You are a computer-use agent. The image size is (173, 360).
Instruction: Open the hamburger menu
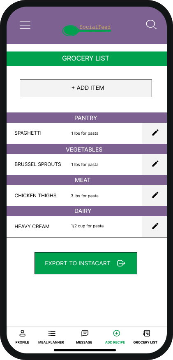25,25
